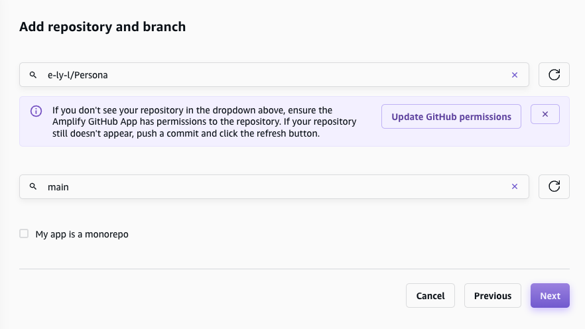Click the 'e-ly-l/Persona' text in repository field

coord(78,75)
